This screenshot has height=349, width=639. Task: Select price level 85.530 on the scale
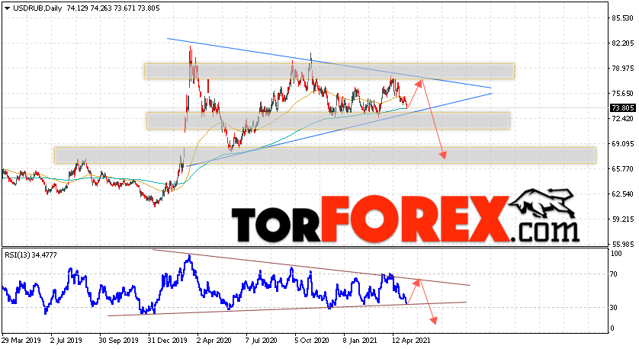point(623,18)
